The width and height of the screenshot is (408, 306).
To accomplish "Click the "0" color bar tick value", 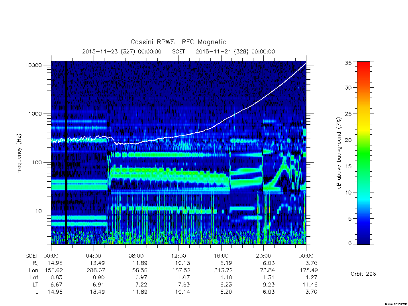I will click(350, 243).
